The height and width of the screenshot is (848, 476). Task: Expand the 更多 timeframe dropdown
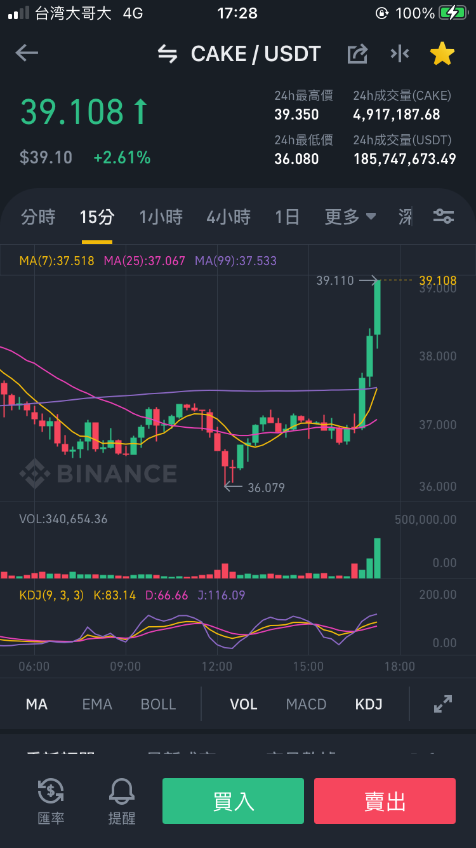click(x=350, y=217)
